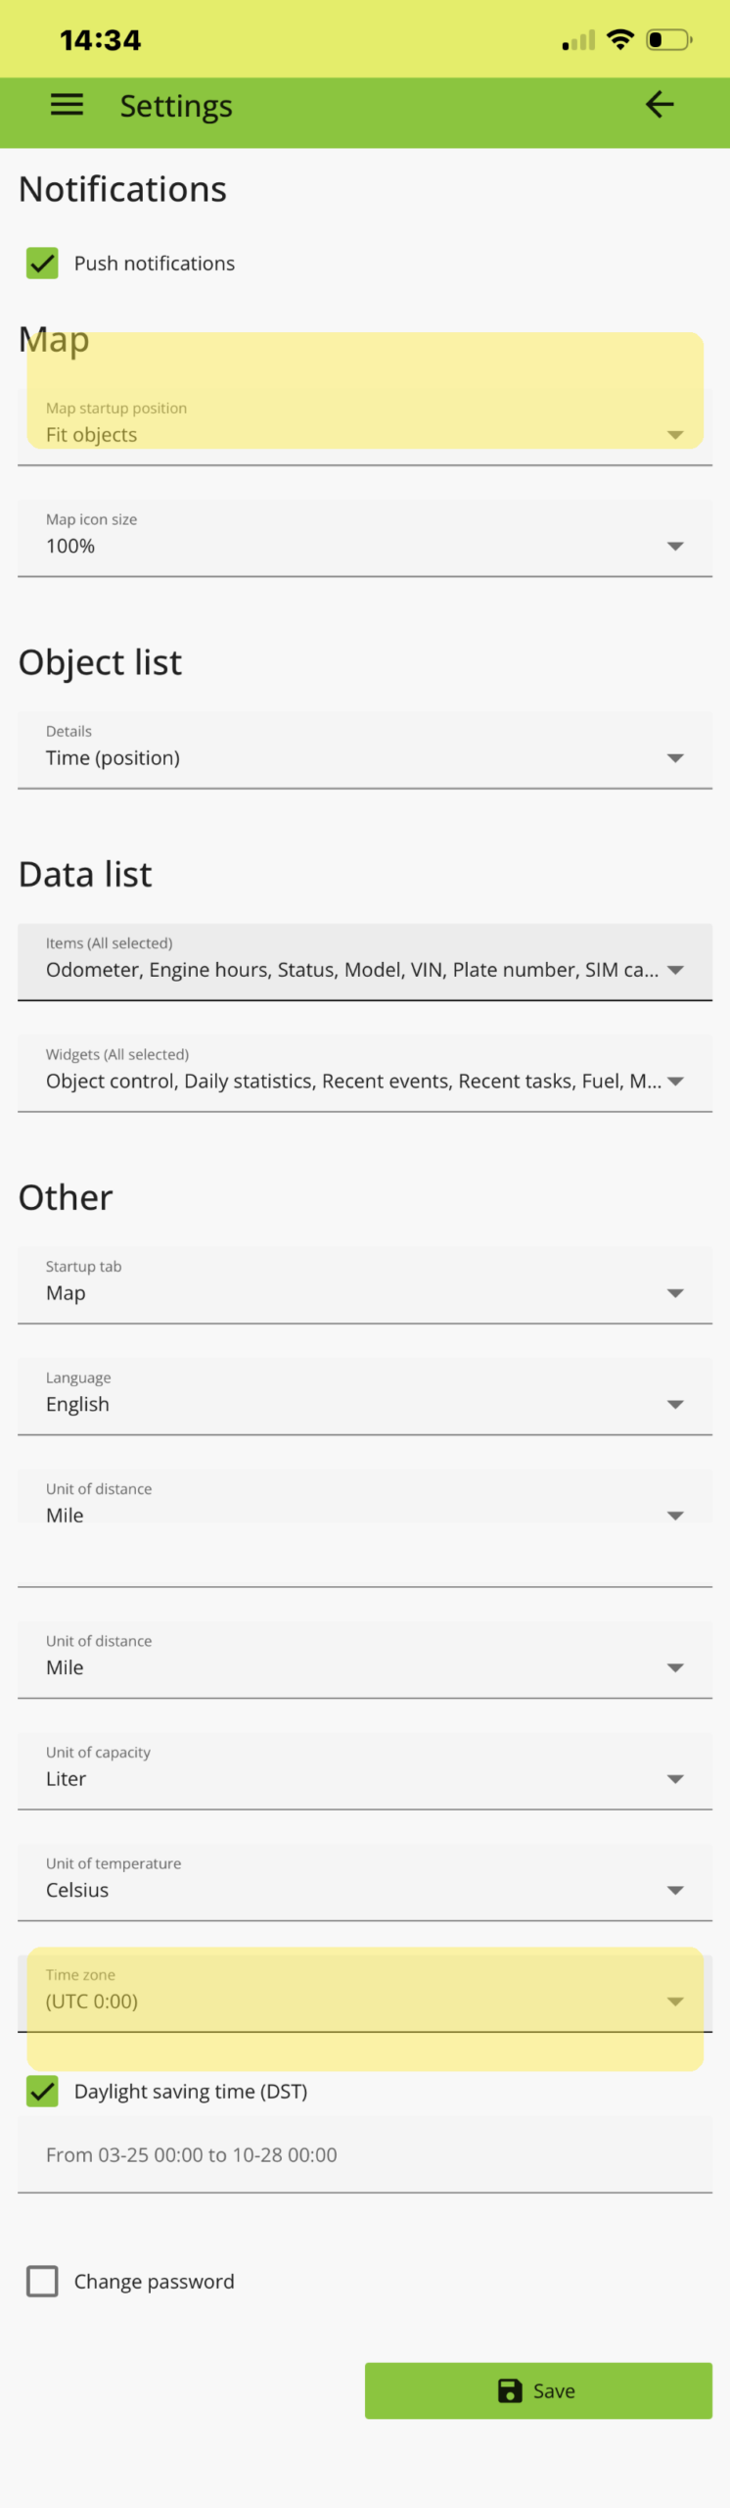The image size is (730, 2508).
Task: Open the Unit of capacity dropdown
Action: click(675, 1777)
